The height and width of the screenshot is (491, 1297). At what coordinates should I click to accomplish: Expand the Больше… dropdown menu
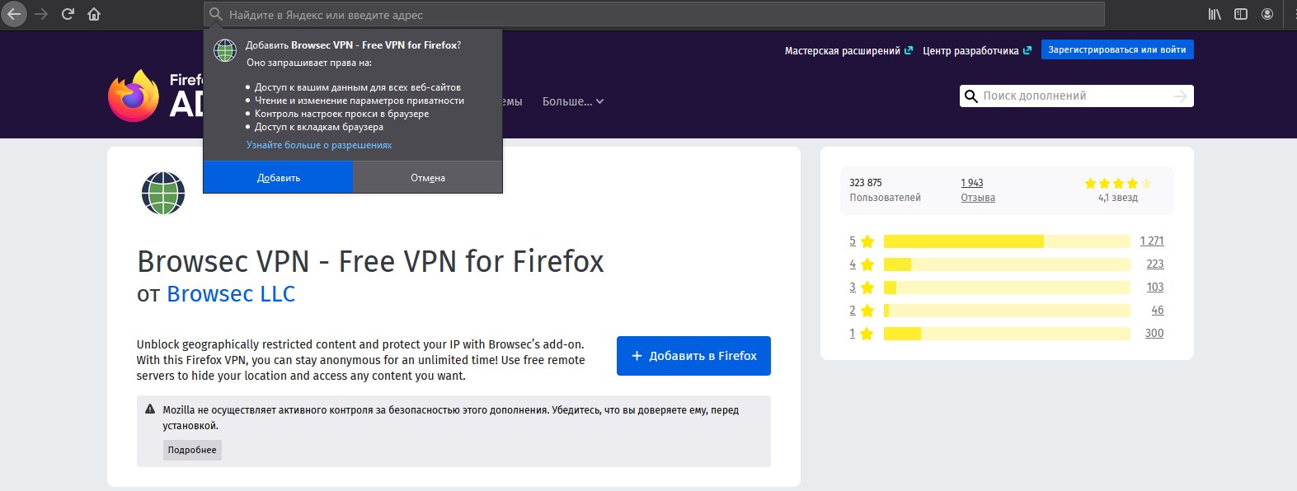point(573,101)
